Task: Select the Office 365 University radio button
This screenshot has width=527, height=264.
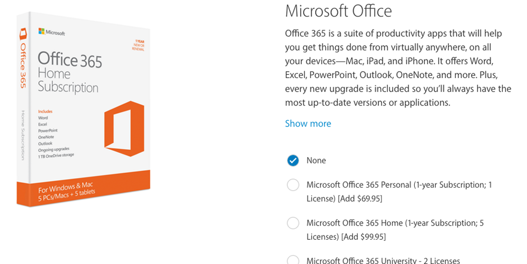Action: (293, 260)
